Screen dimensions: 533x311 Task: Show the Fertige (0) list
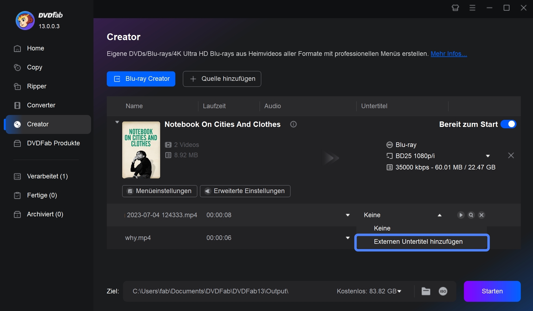click(48, 195)
